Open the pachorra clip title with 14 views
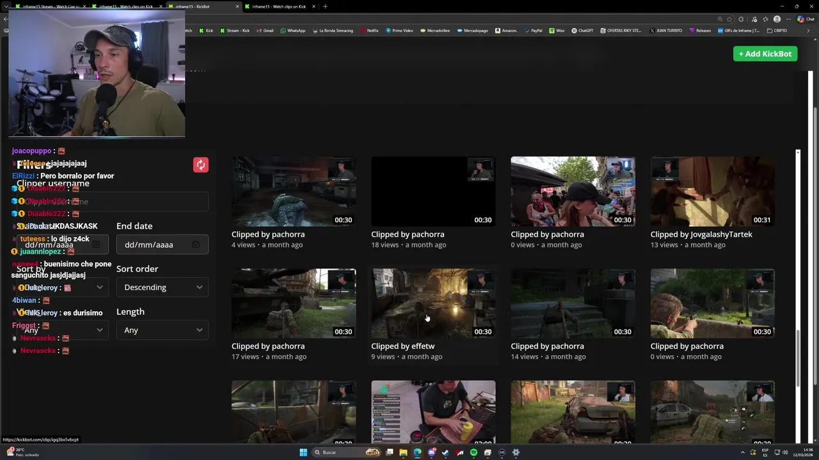The image size is (819, 460). tap(547, 346)
